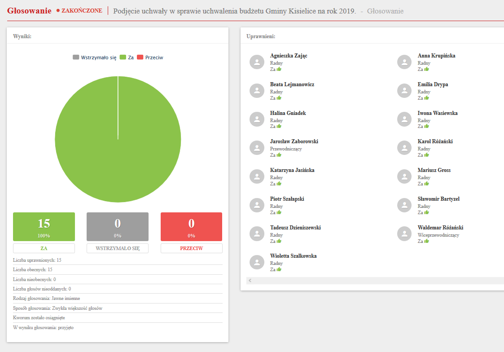Image resolution: width=504 pixels, height=352 pixels.
Task: Click Waldemar Różański's profile avatar
Action: pos(404,233)
